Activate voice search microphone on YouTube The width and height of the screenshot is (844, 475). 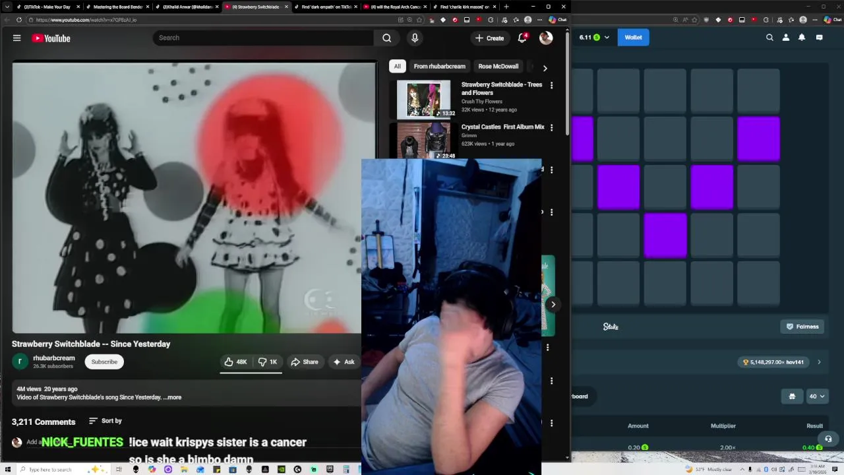point(415,38)
